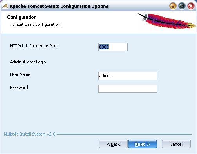Click the HTTP/1.1 Connector Port label
Viewport: 197px width, 154px height.
pos(34,46)
